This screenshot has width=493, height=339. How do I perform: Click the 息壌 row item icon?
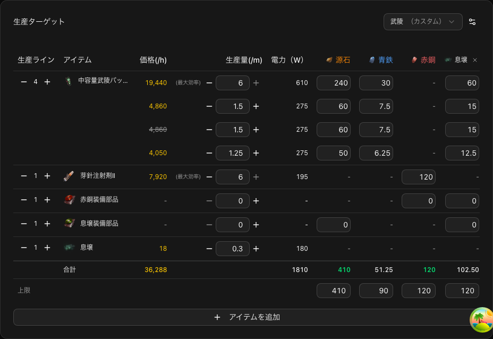coord(69,248)
